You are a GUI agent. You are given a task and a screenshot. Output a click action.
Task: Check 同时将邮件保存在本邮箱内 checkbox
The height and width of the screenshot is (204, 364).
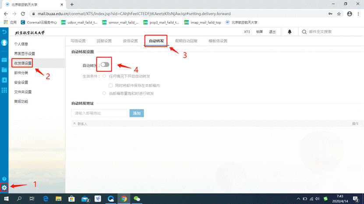point(111,85)
